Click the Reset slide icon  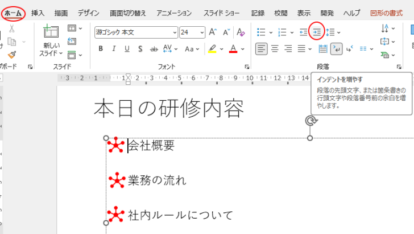coord(72,41)
